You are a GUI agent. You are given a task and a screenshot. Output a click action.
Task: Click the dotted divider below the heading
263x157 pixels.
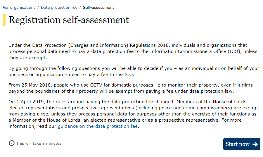point(131,33)
